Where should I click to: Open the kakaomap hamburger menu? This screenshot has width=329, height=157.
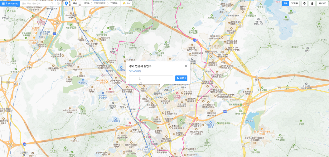(x=3, y=3)
